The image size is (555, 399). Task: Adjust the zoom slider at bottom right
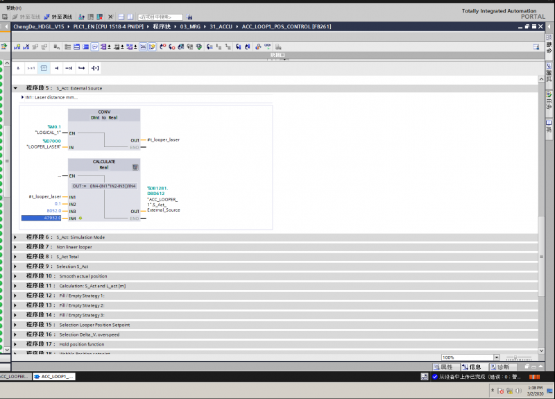(517, 357)
